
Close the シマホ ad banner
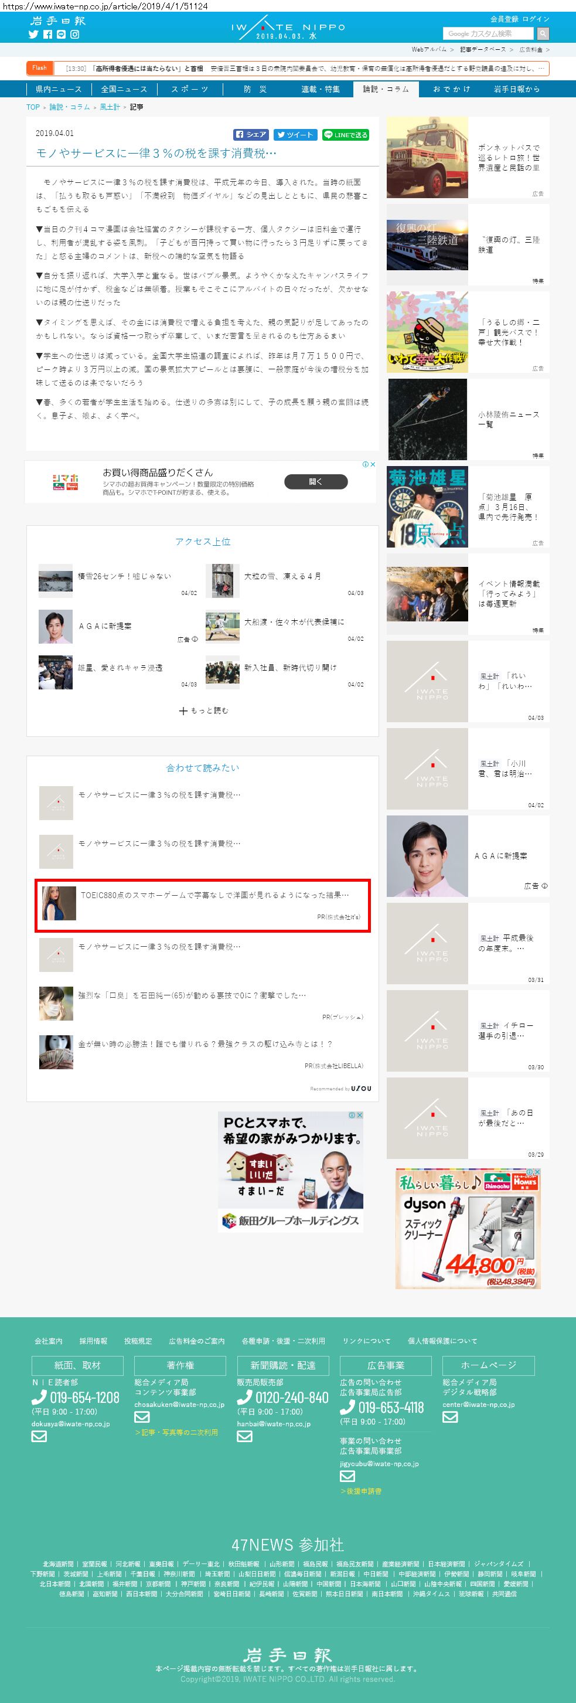(x=373, y=464)
